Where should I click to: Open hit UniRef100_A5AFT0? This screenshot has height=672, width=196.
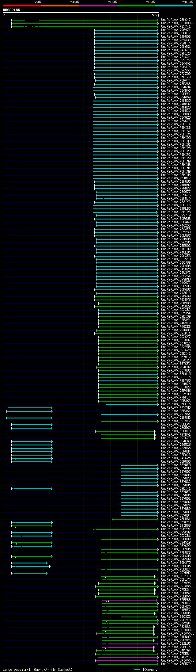point(176,44)
